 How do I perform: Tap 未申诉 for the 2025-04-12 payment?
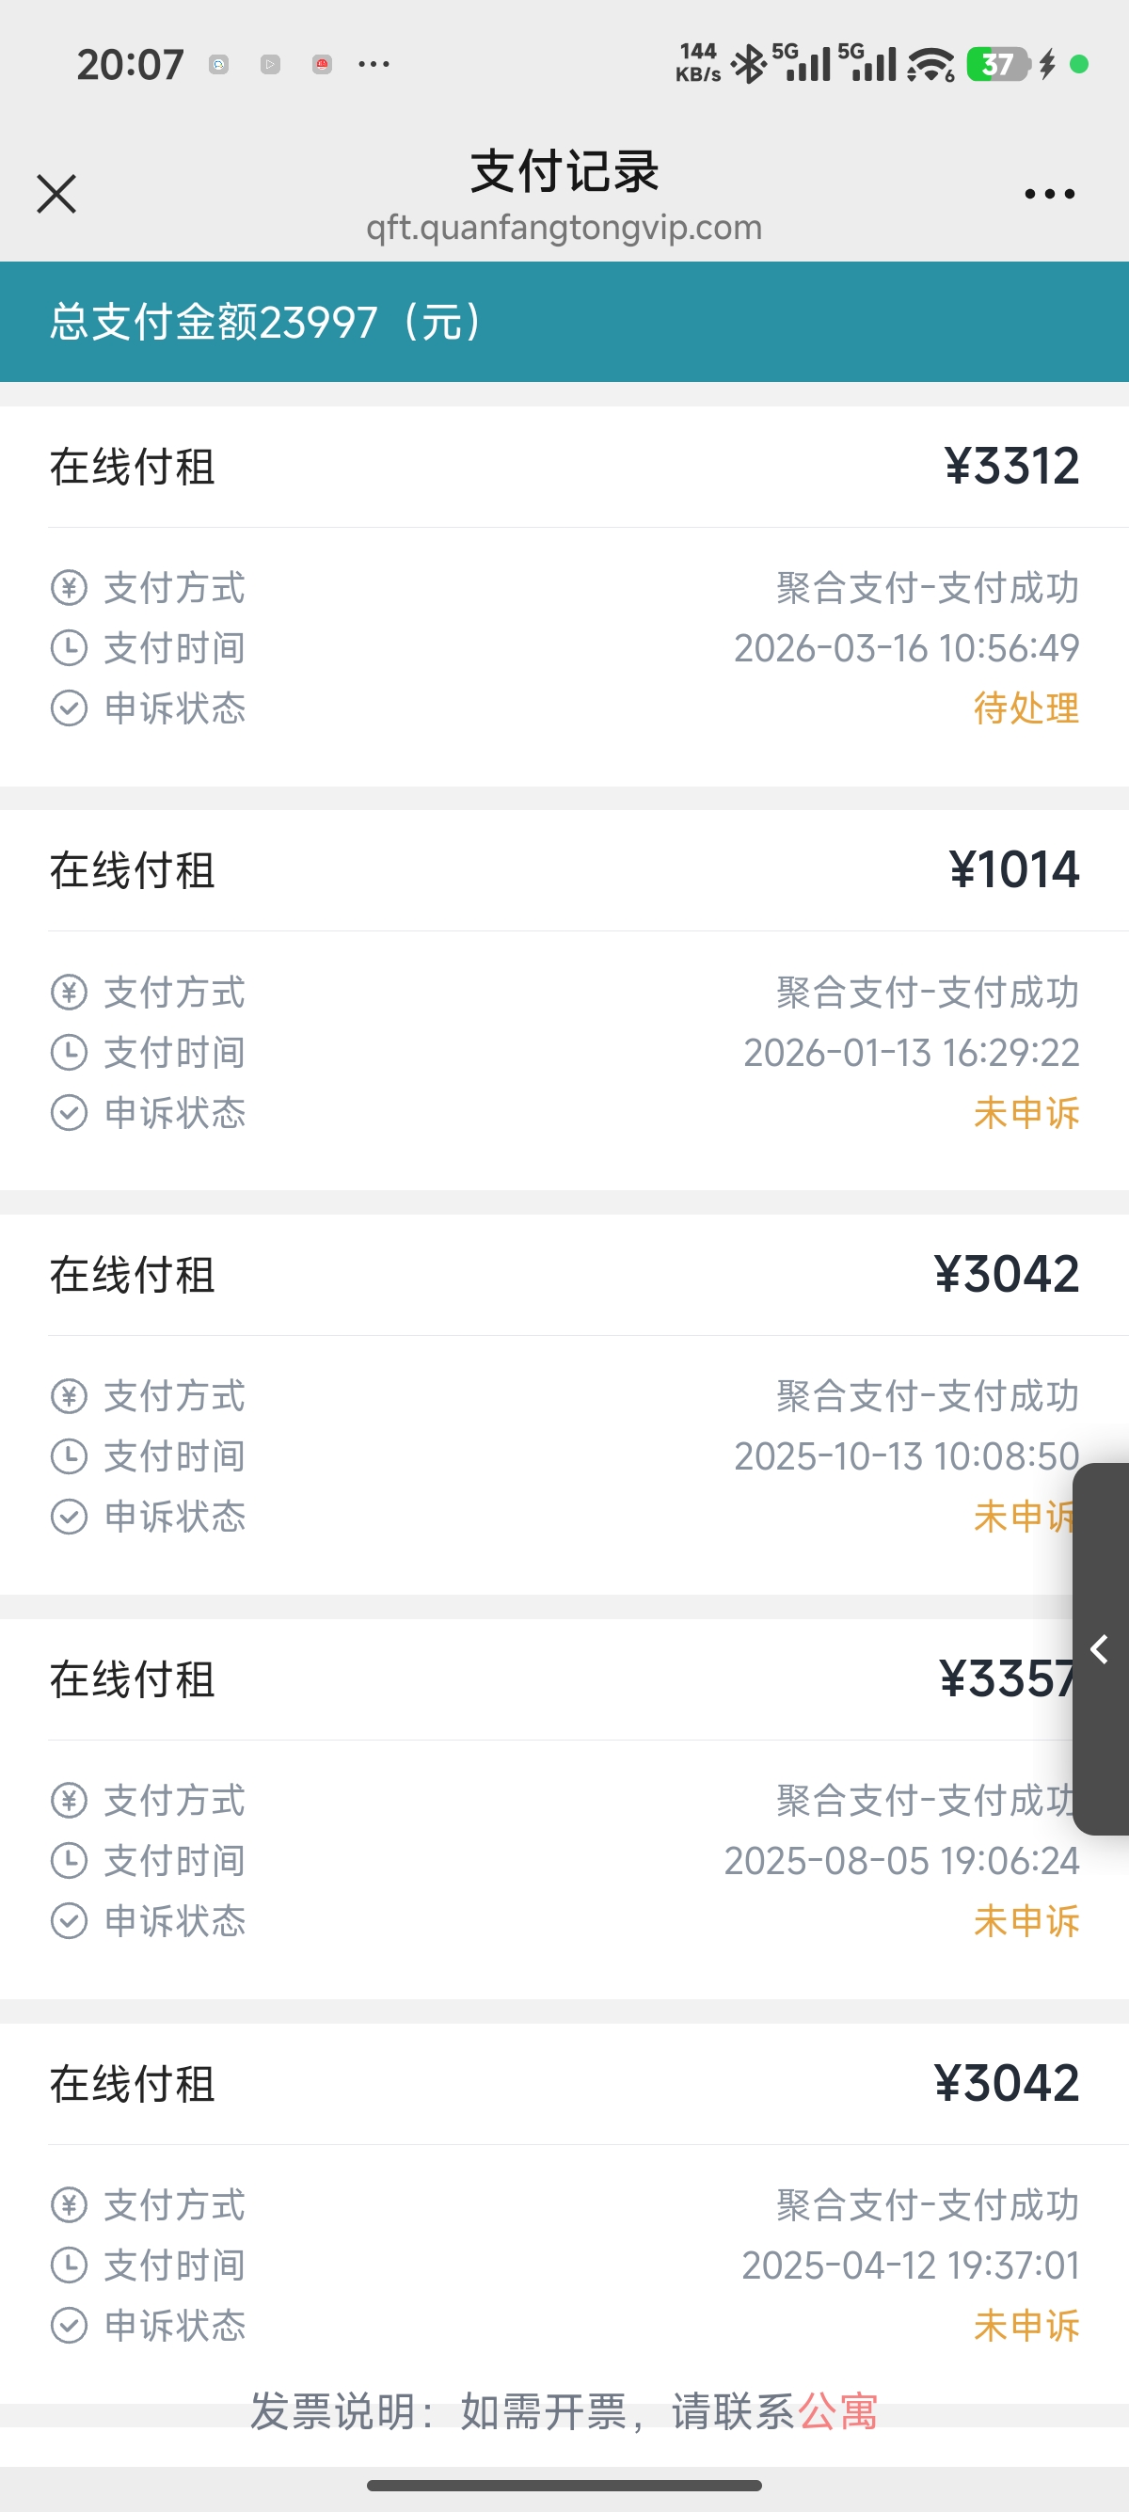click(1026, 2326)
